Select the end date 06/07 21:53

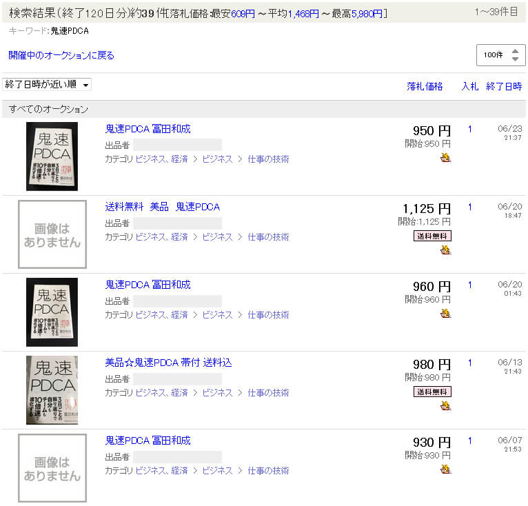coord(510,445)
